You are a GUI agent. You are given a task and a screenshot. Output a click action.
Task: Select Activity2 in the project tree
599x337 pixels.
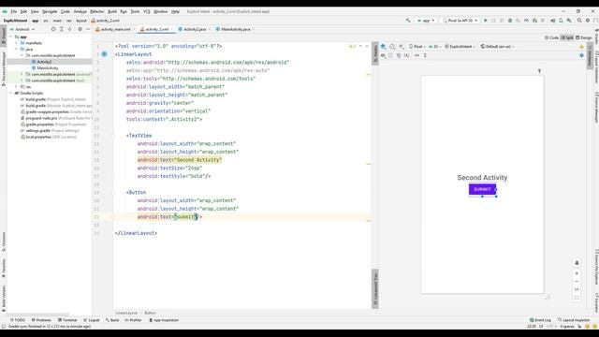[44, 62]
